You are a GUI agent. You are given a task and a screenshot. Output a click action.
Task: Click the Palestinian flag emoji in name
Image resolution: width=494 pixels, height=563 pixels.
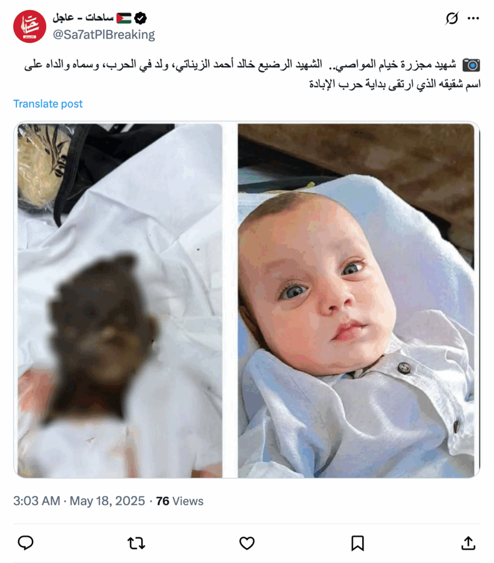(x=124, y=18)
